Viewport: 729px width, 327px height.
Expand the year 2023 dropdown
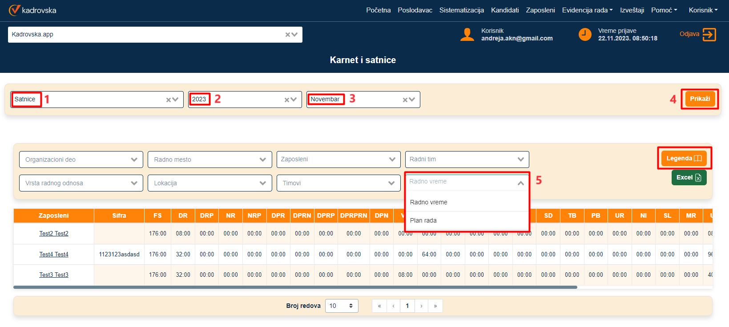(x=294, y=100)
